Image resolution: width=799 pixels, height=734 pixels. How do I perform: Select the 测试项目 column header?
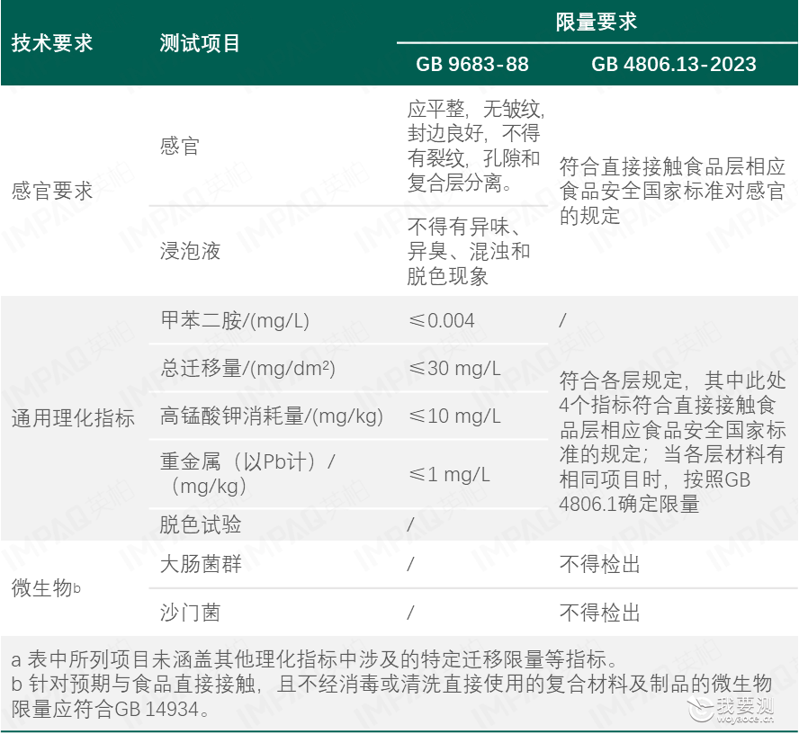(199, 43)
